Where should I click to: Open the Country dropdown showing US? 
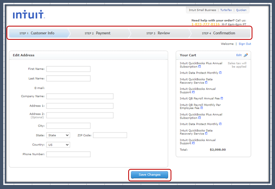point(58,145)
